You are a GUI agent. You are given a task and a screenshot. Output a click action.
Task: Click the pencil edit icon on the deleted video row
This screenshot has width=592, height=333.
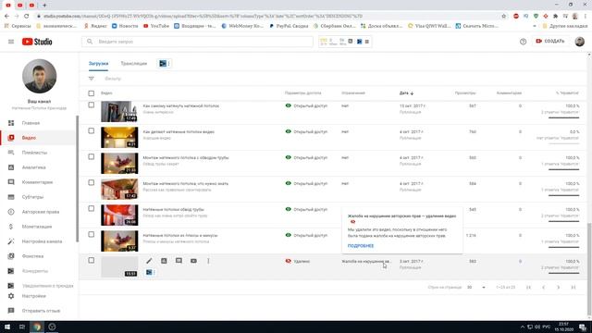(149, 261)
